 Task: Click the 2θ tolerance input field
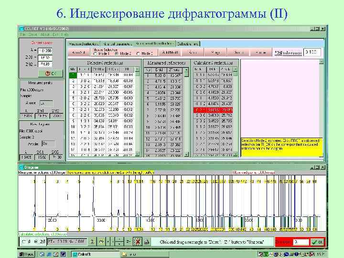[312, 53]
